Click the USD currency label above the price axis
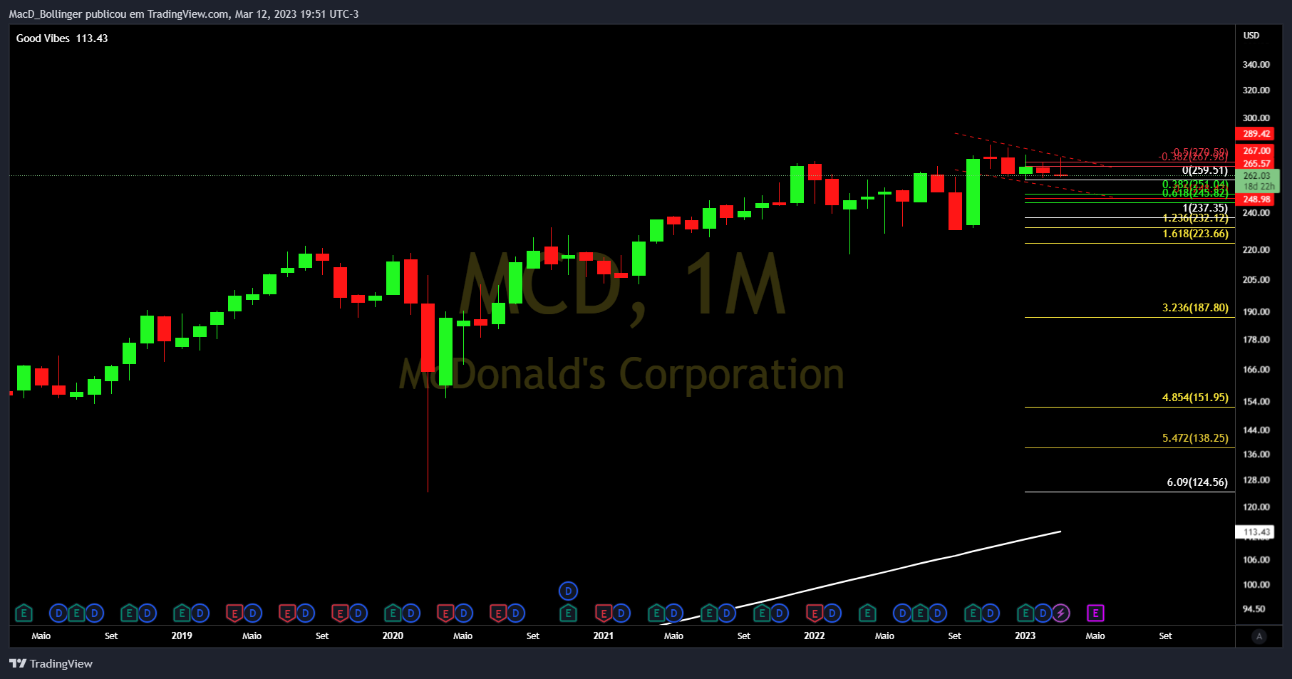The image size is (1292, 679). click(x=1251, y=36)
